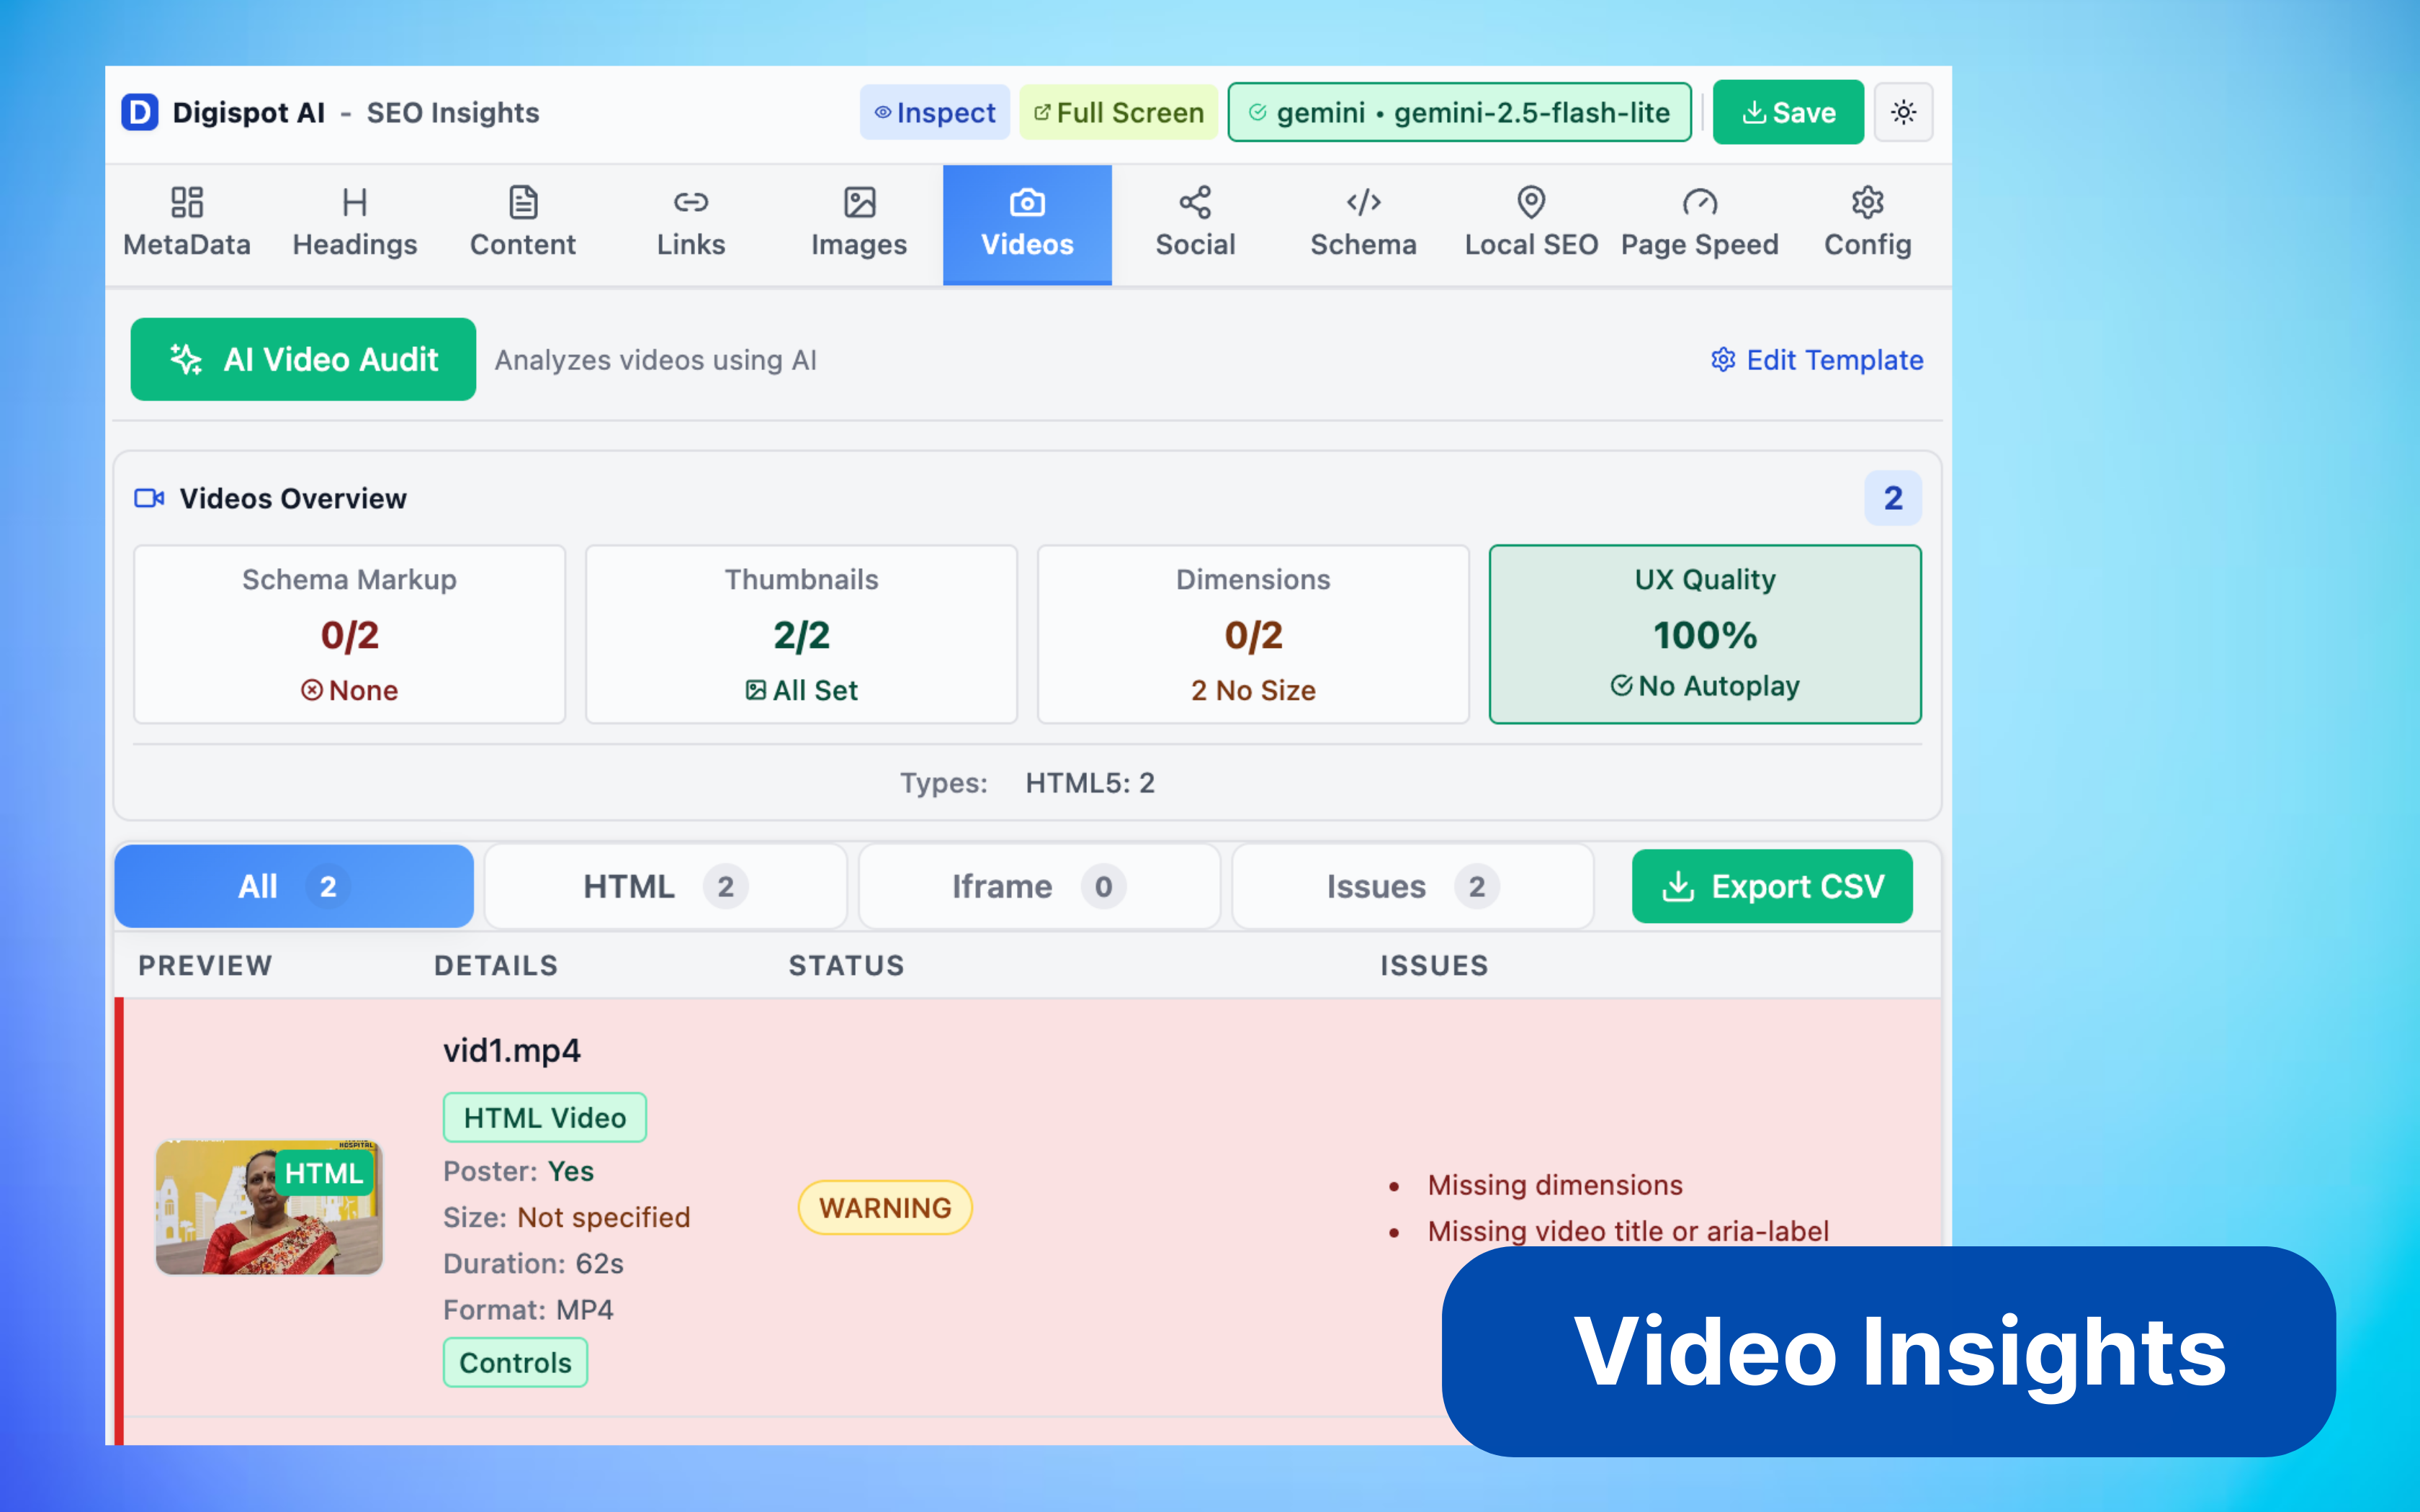This screenshot has height=1512, width=2420.
Task: Switch to the Headings analysis
Action: (x=354, y=223)
